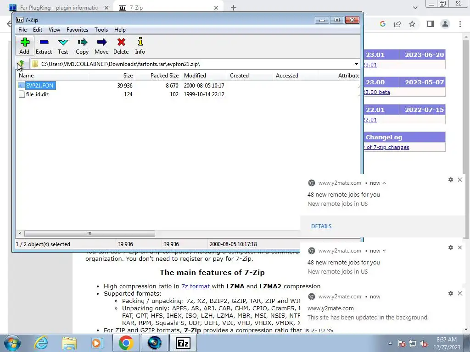Sort by Accessed column header
Screen dimensions: 470x352
point(296,76)
